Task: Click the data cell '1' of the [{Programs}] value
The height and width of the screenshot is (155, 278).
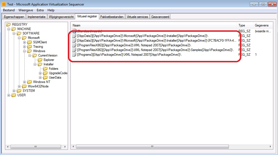Action: click(x=256, y=55)
